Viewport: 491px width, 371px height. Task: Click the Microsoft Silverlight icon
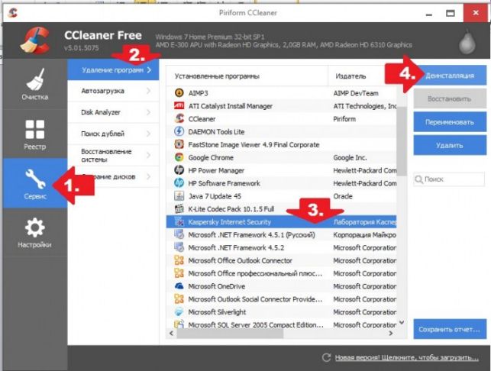179,311
